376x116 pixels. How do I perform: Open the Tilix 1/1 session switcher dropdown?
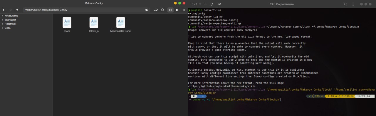(x=197, y=4)
